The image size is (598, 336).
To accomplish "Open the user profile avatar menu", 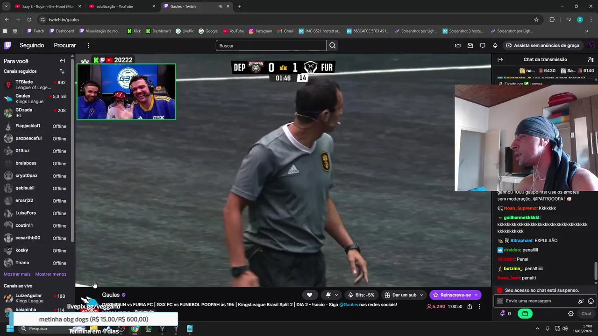I will click(x=591, y=45).
